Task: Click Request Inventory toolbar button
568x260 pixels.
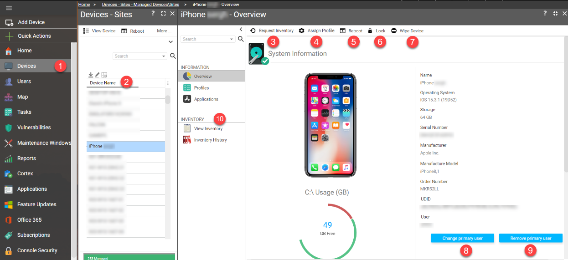Action: pos(272,31)
